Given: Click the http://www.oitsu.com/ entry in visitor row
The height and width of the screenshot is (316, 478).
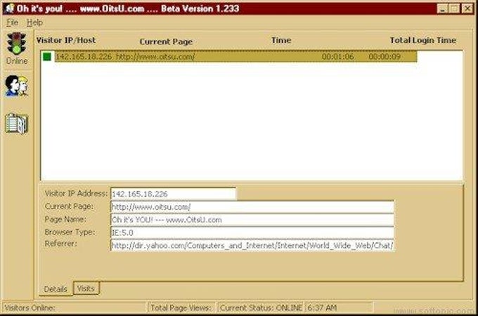Looking at the screenshot, I should pos(155,57).
